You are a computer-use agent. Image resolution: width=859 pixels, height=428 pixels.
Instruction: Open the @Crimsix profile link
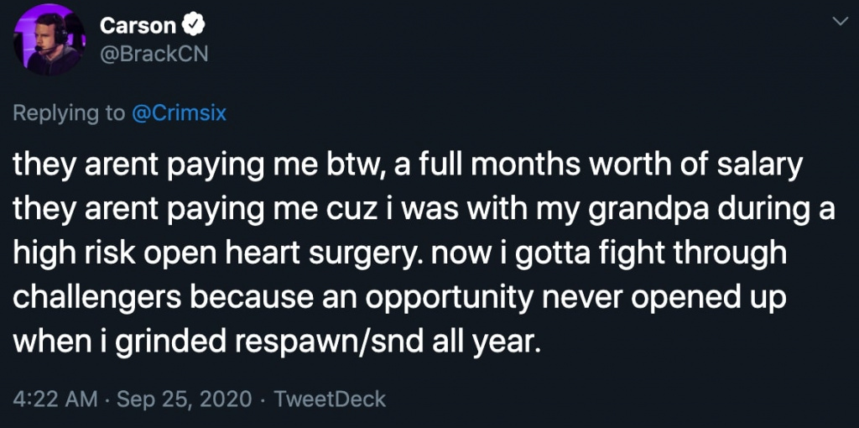[x=179, y=112]
